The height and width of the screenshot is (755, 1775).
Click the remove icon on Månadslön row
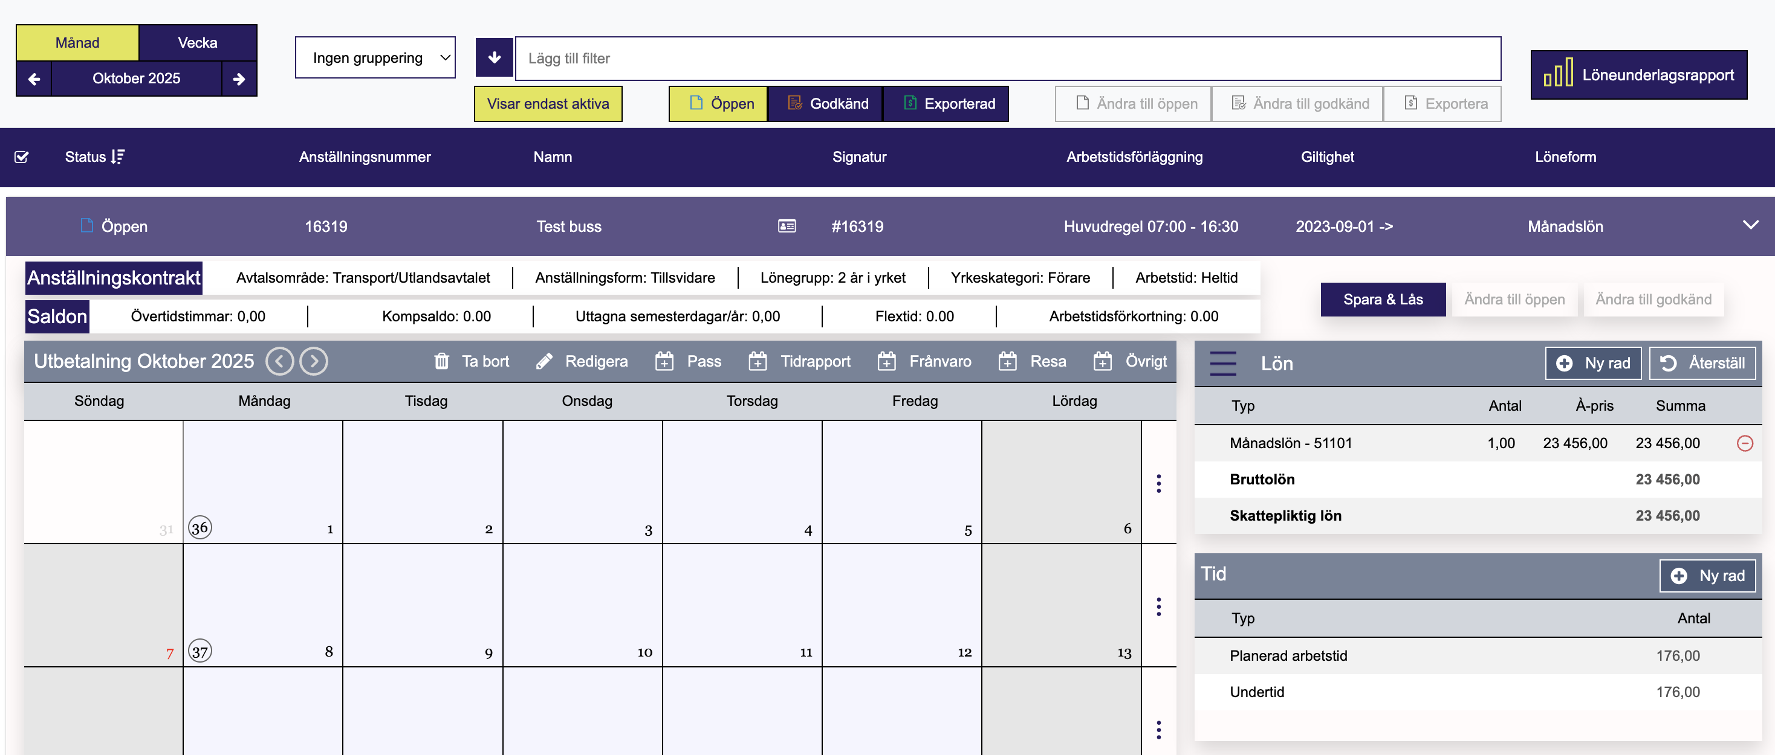[1746, 443]
